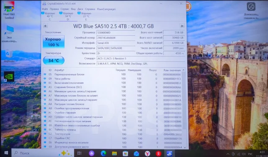Click the 34 °C temperature button
The width and height of the screenshot is (268, 157).
click(54, 60)
